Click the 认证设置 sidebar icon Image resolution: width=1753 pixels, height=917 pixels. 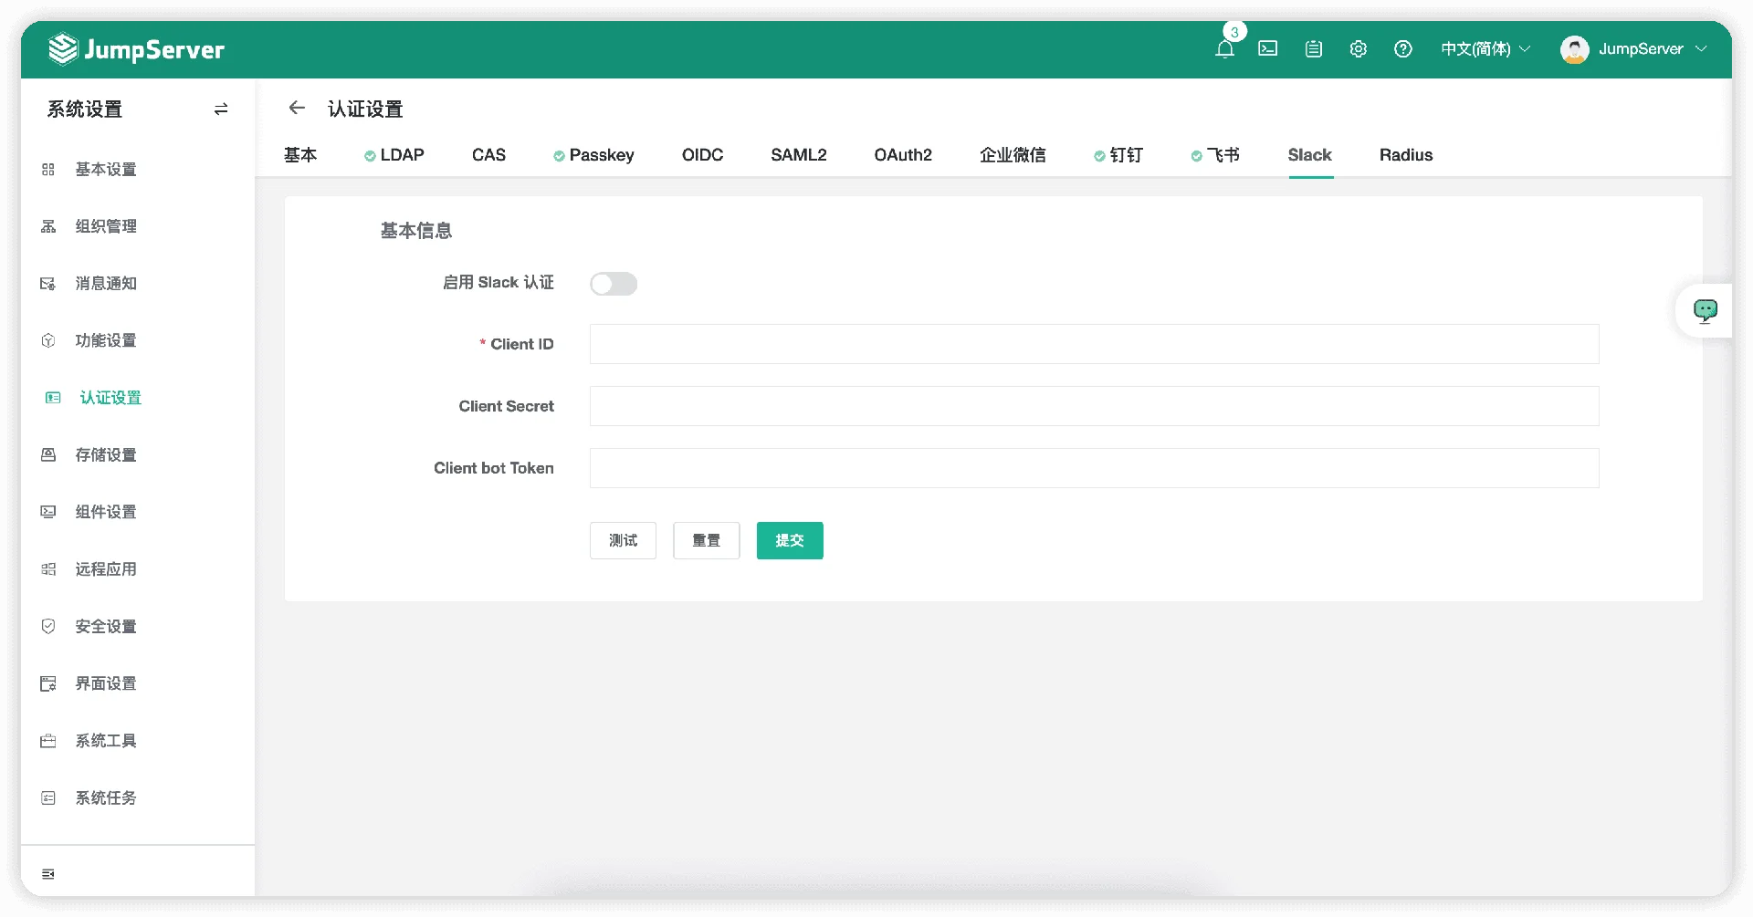coord(53,398)
